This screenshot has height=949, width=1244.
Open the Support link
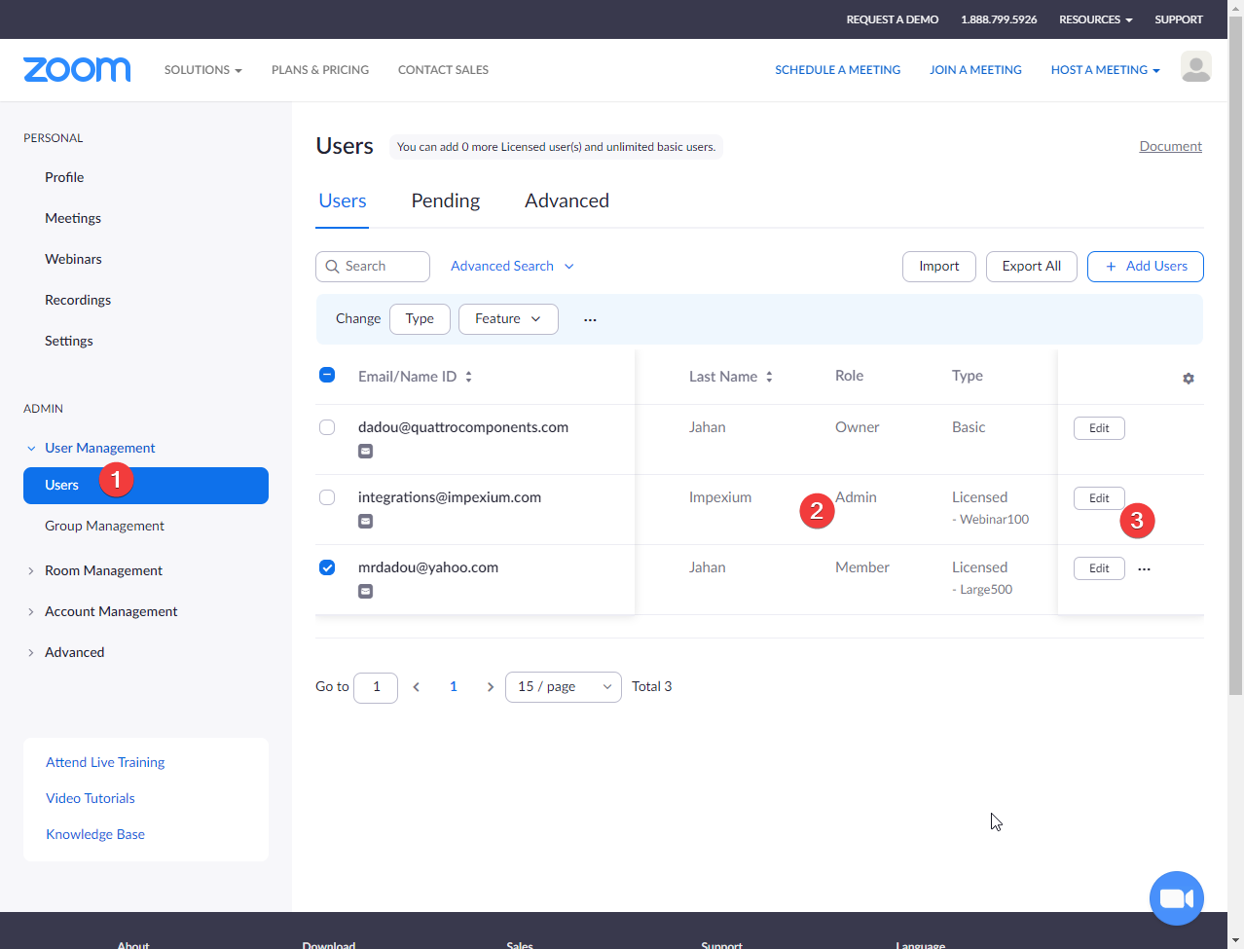click(1179, 19)
